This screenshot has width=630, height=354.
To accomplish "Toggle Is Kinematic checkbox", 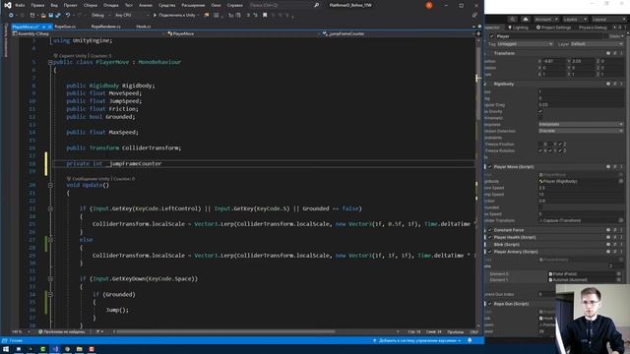I will 540,118.
